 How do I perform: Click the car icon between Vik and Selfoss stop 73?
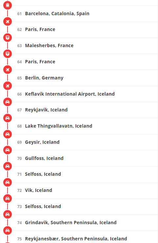(x=8, y=198)
